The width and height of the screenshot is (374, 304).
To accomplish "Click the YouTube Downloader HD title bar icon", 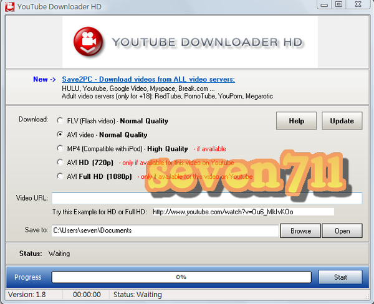I will [10, 6].
